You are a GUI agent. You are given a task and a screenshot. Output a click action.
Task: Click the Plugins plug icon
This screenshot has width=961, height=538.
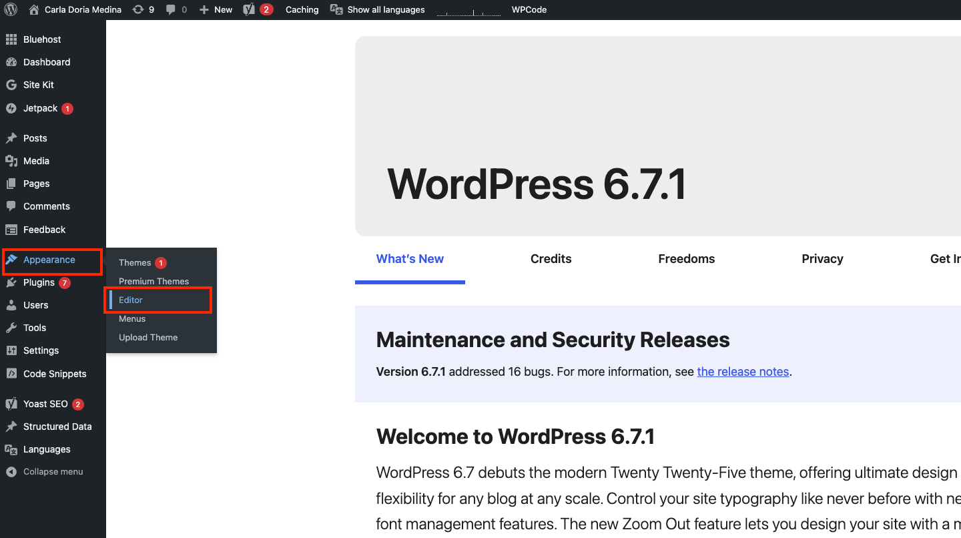(x=11, y=282)
